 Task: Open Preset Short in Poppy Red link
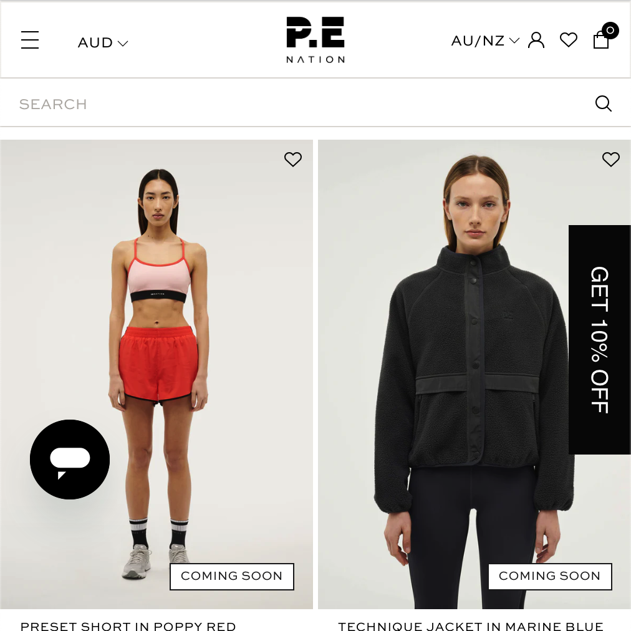128,626
